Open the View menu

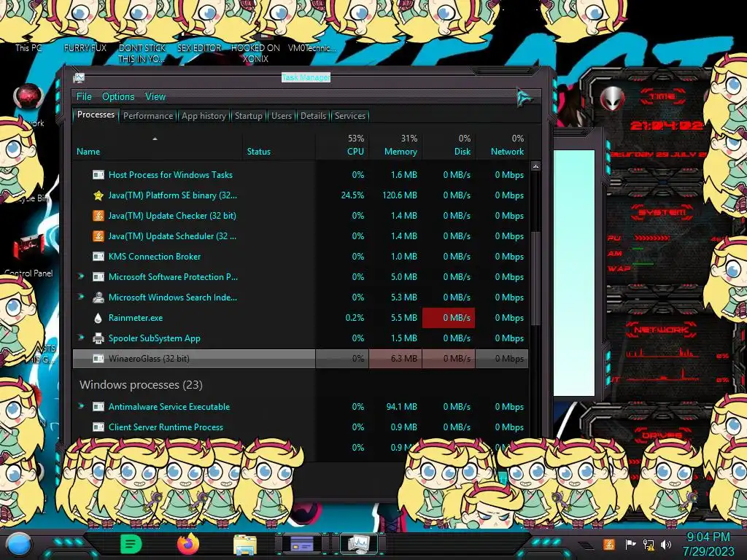tap(155, 97)
